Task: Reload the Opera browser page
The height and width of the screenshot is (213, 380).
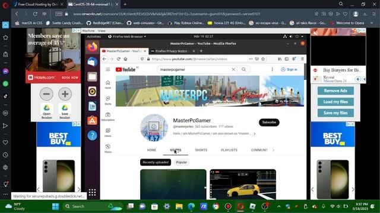Action: click(x=35, y=14)
